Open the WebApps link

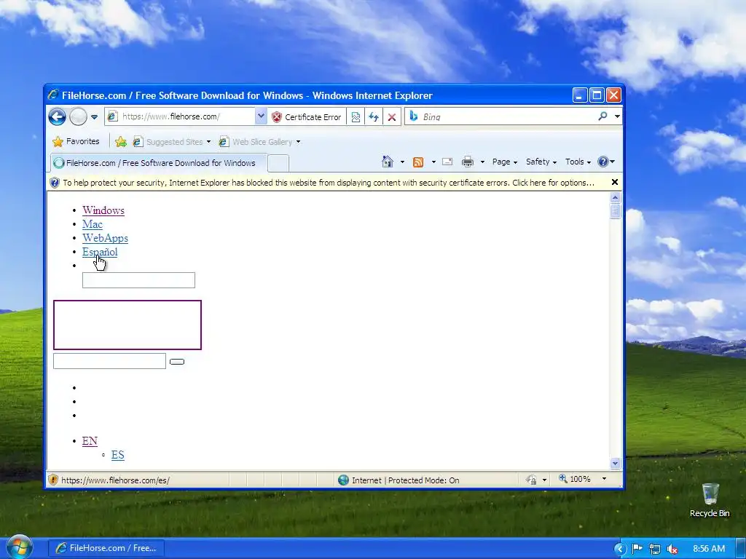coord(105,238)
